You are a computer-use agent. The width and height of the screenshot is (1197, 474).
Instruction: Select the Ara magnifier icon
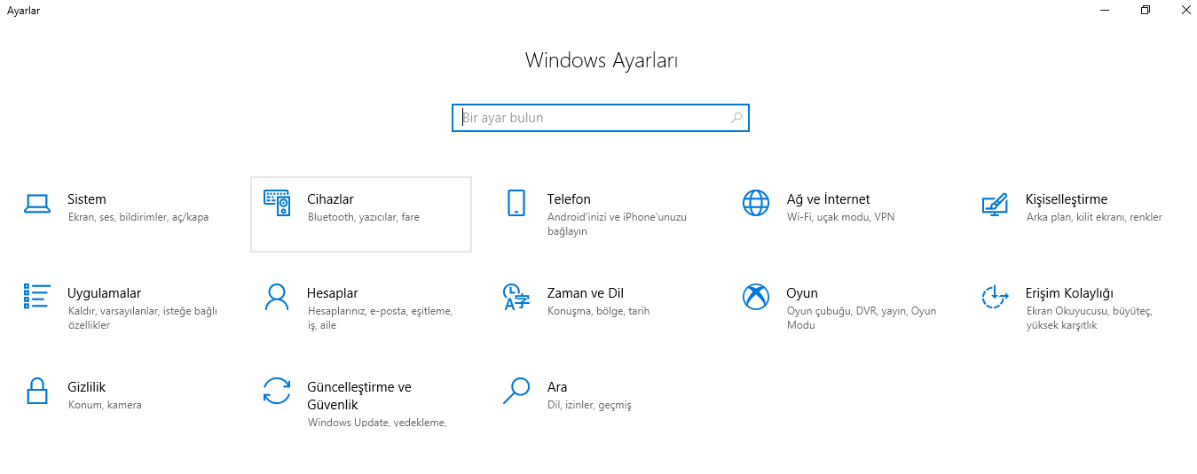point(516,391)
